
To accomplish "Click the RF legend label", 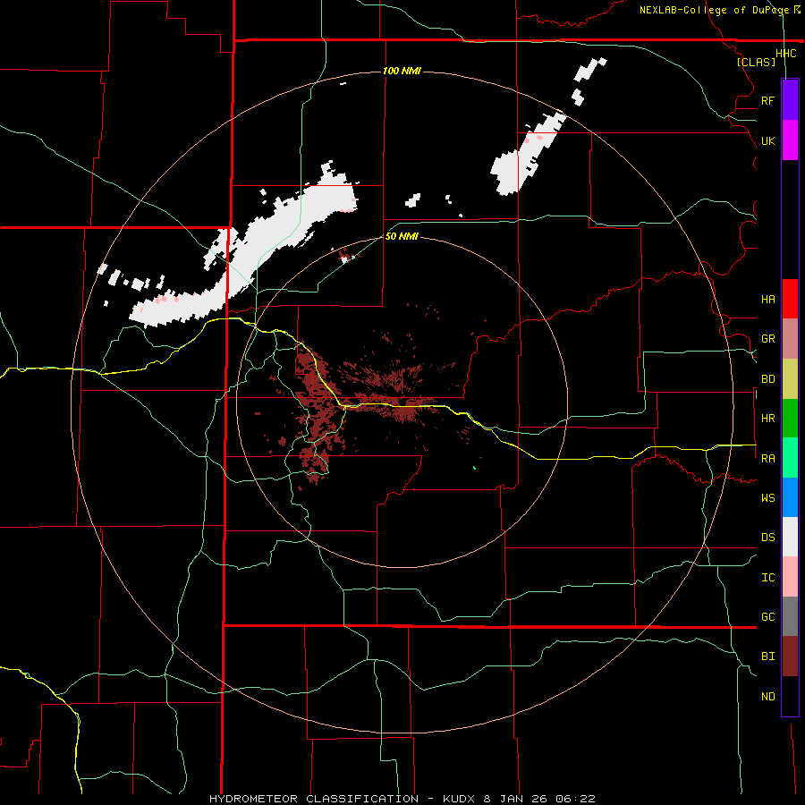I will (x=767, y=100).
